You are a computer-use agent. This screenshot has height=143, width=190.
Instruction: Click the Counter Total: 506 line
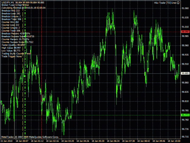pyautogui.click(x=11, y=30)
